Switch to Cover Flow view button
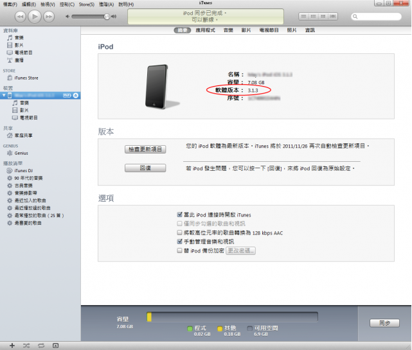This screenshot has width=412, height=350. point(333,16)
